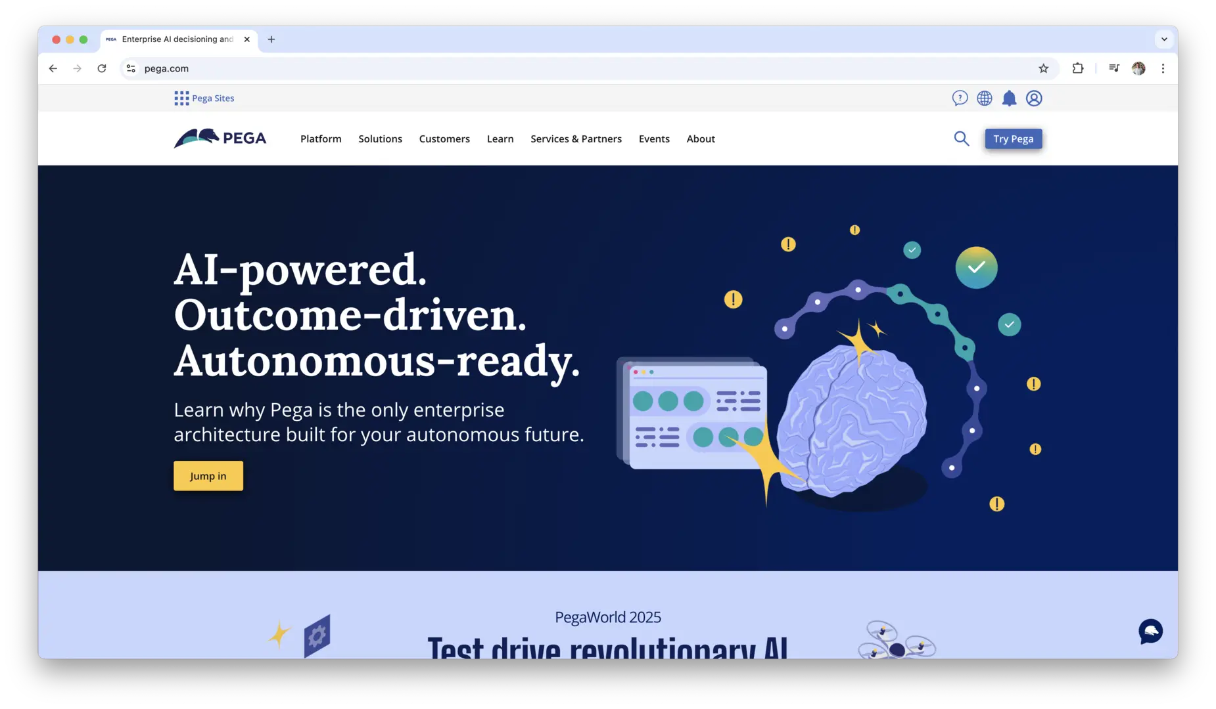The image size is (1216, 709).
Task: Click the Pega logo to go home
Action: [220, 138]
